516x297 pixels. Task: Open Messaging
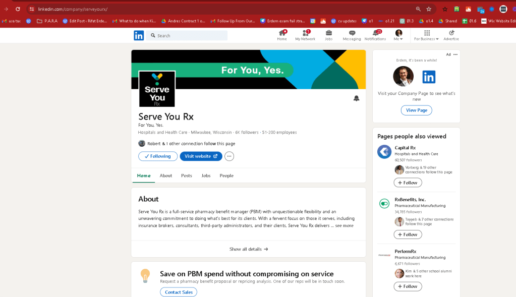point(352,35)
